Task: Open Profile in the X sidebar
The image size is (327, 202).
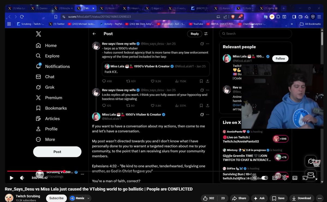Action: click(47, 129)
